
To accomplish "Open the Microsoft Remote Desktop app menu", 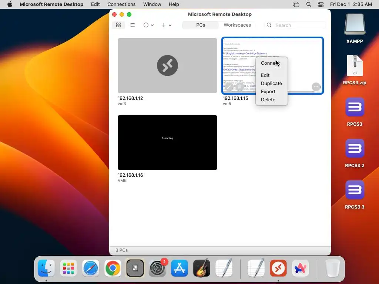I will [51, 4].
